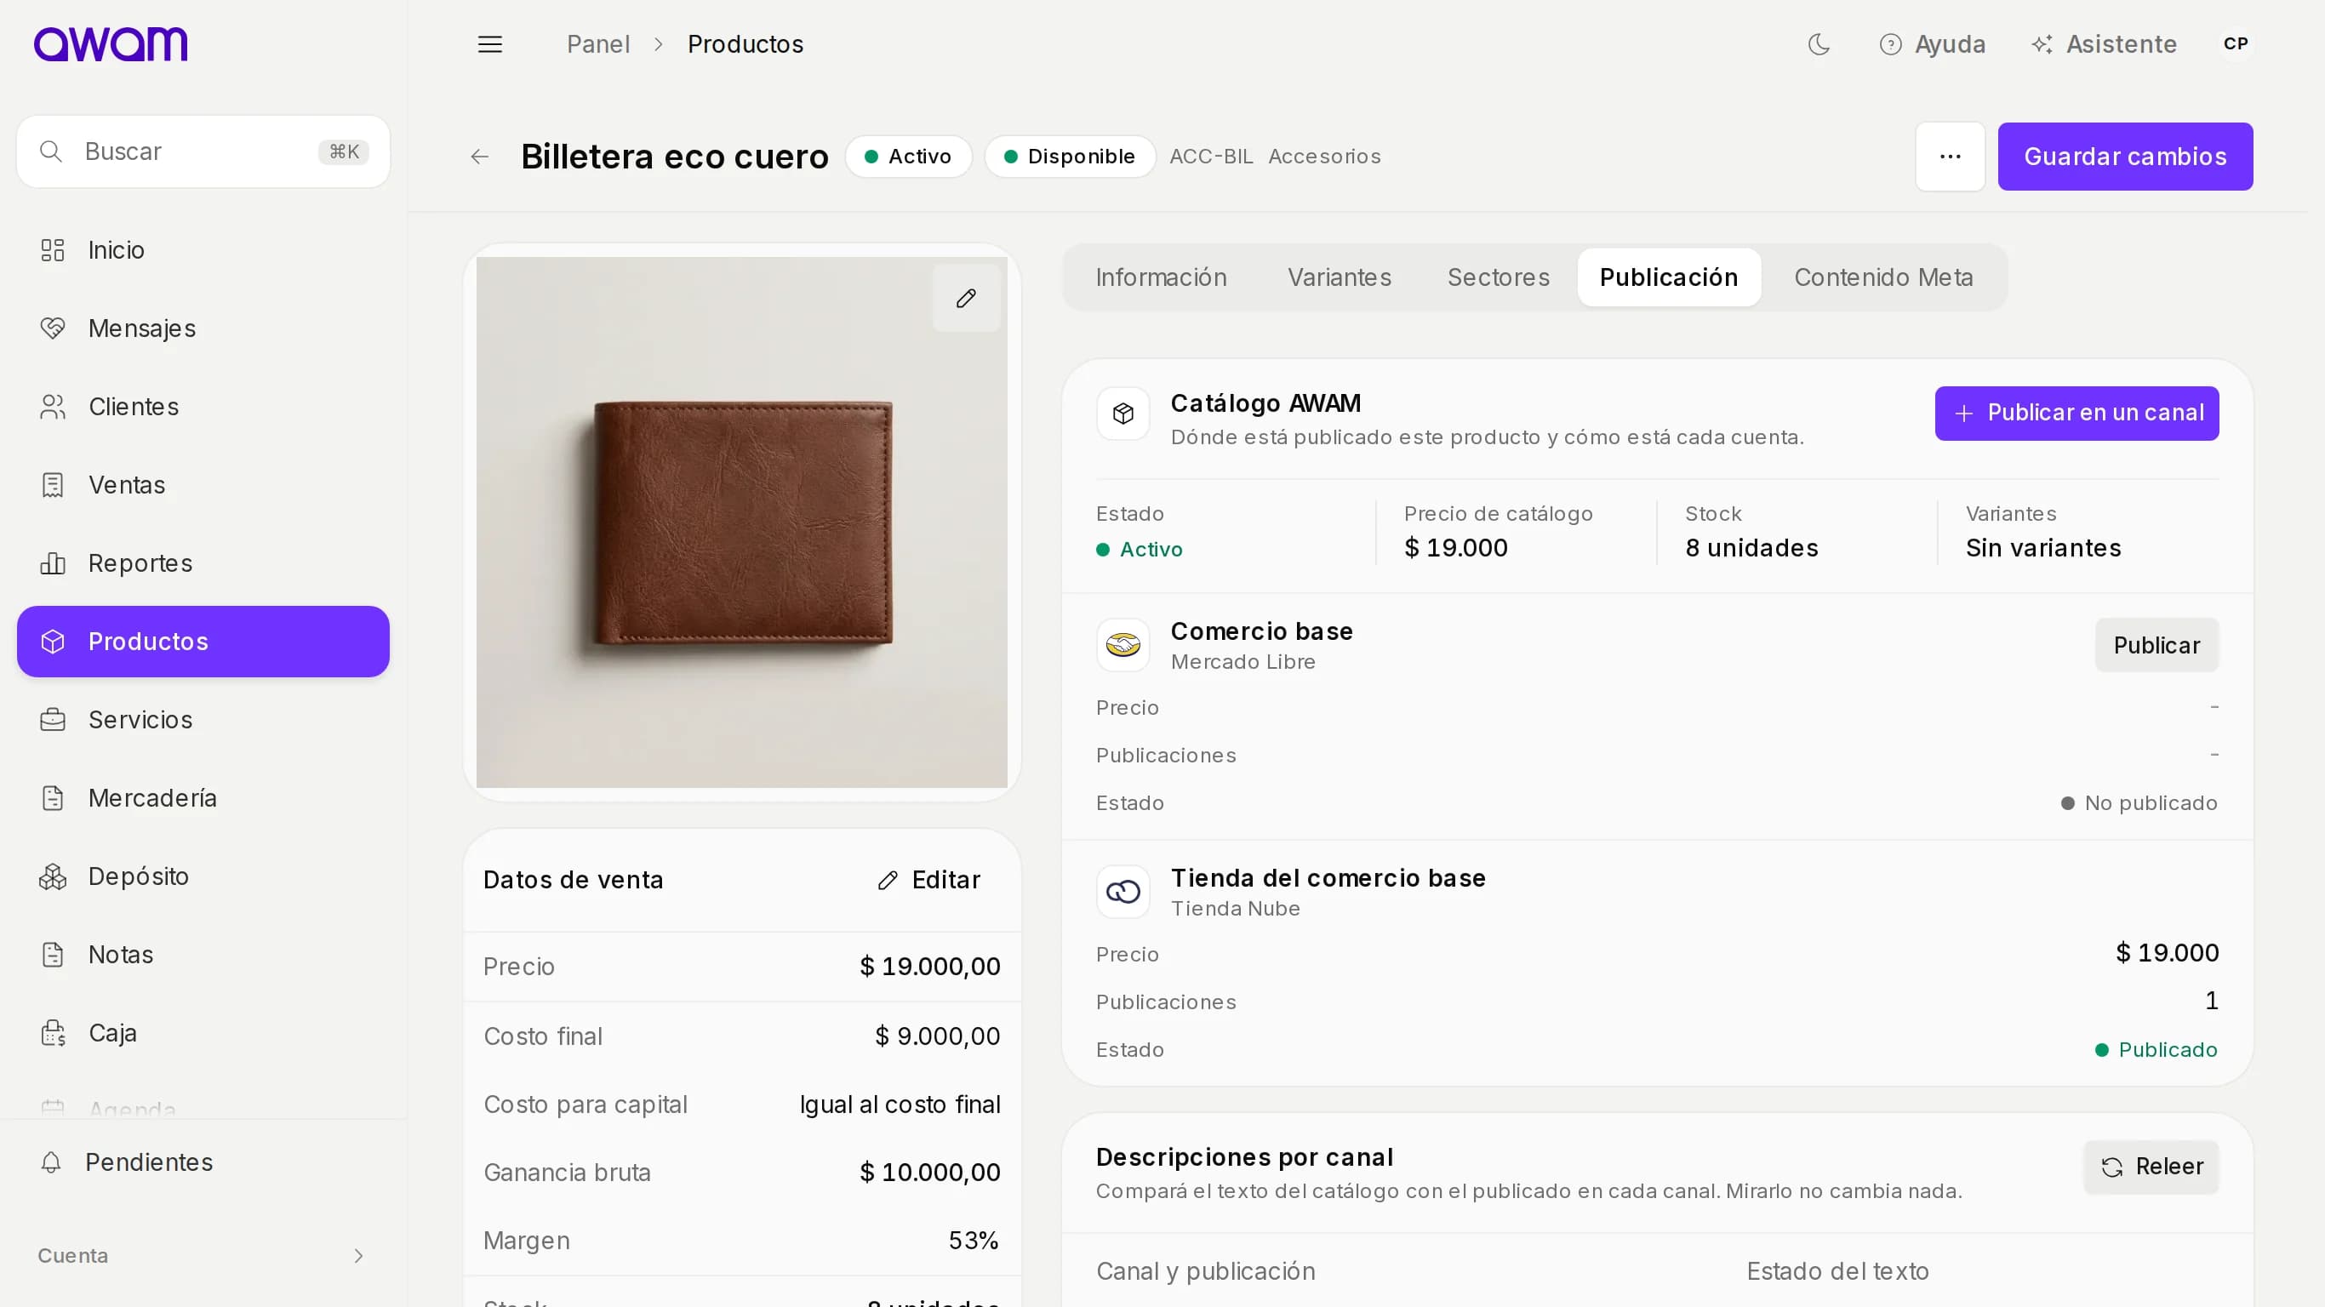Click the 8 unidades stock value
Screen dimensions: 2325x1307
[1751, 548]
